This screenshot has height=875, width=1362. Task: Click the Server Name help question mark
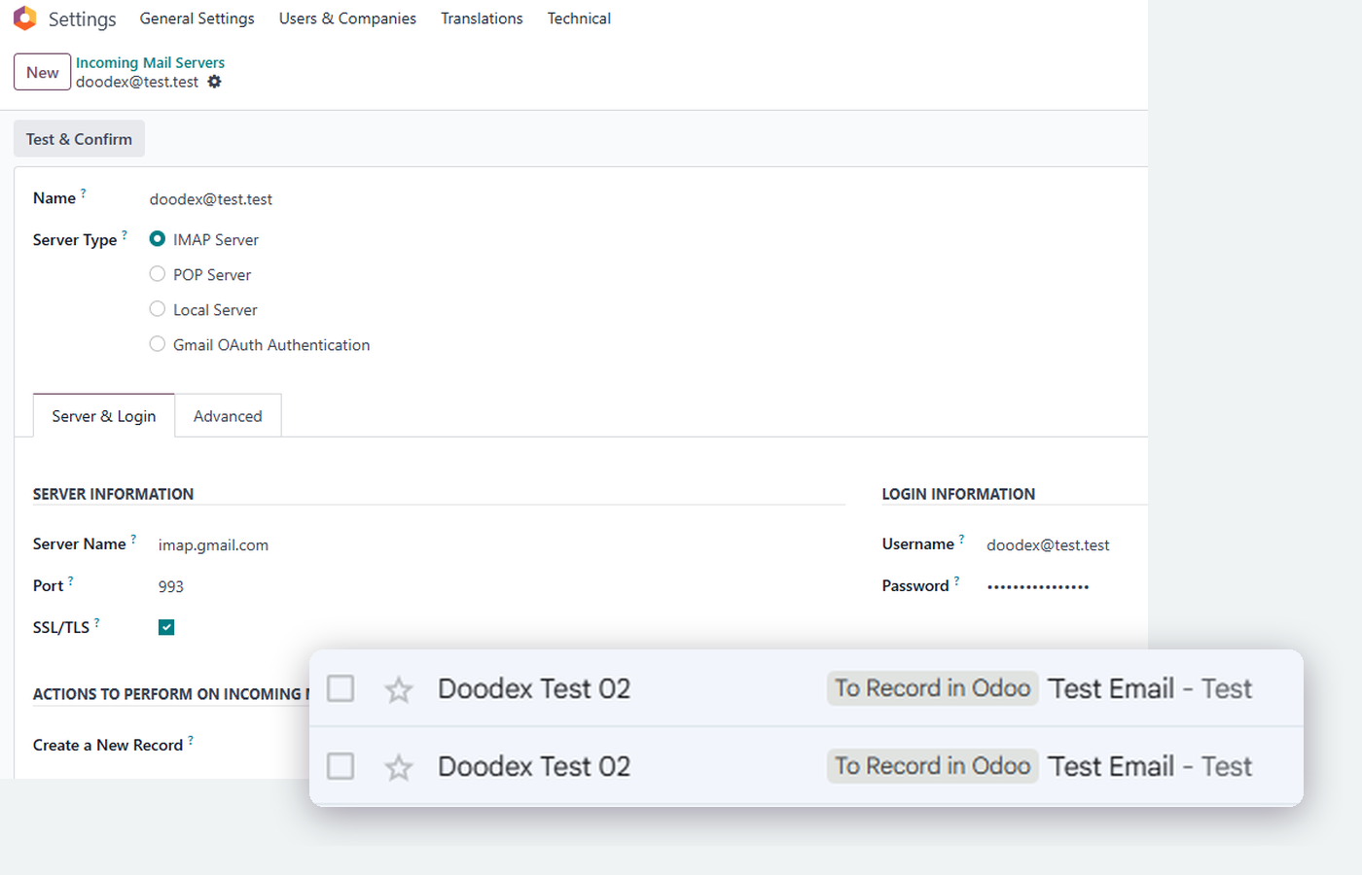(x=133, y=540)
